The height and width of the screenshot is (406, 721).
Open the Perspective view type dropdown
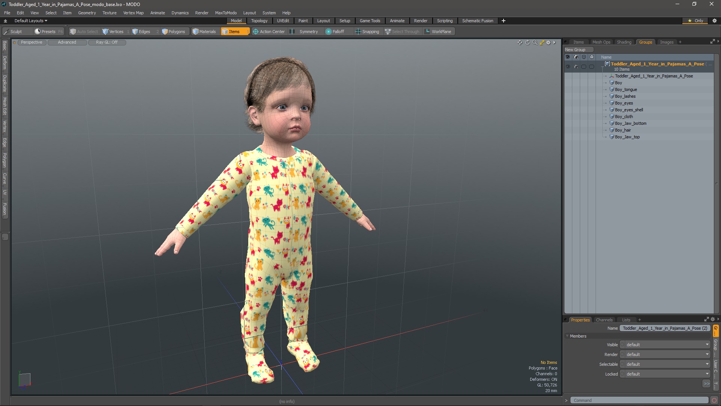click(32, 42)
